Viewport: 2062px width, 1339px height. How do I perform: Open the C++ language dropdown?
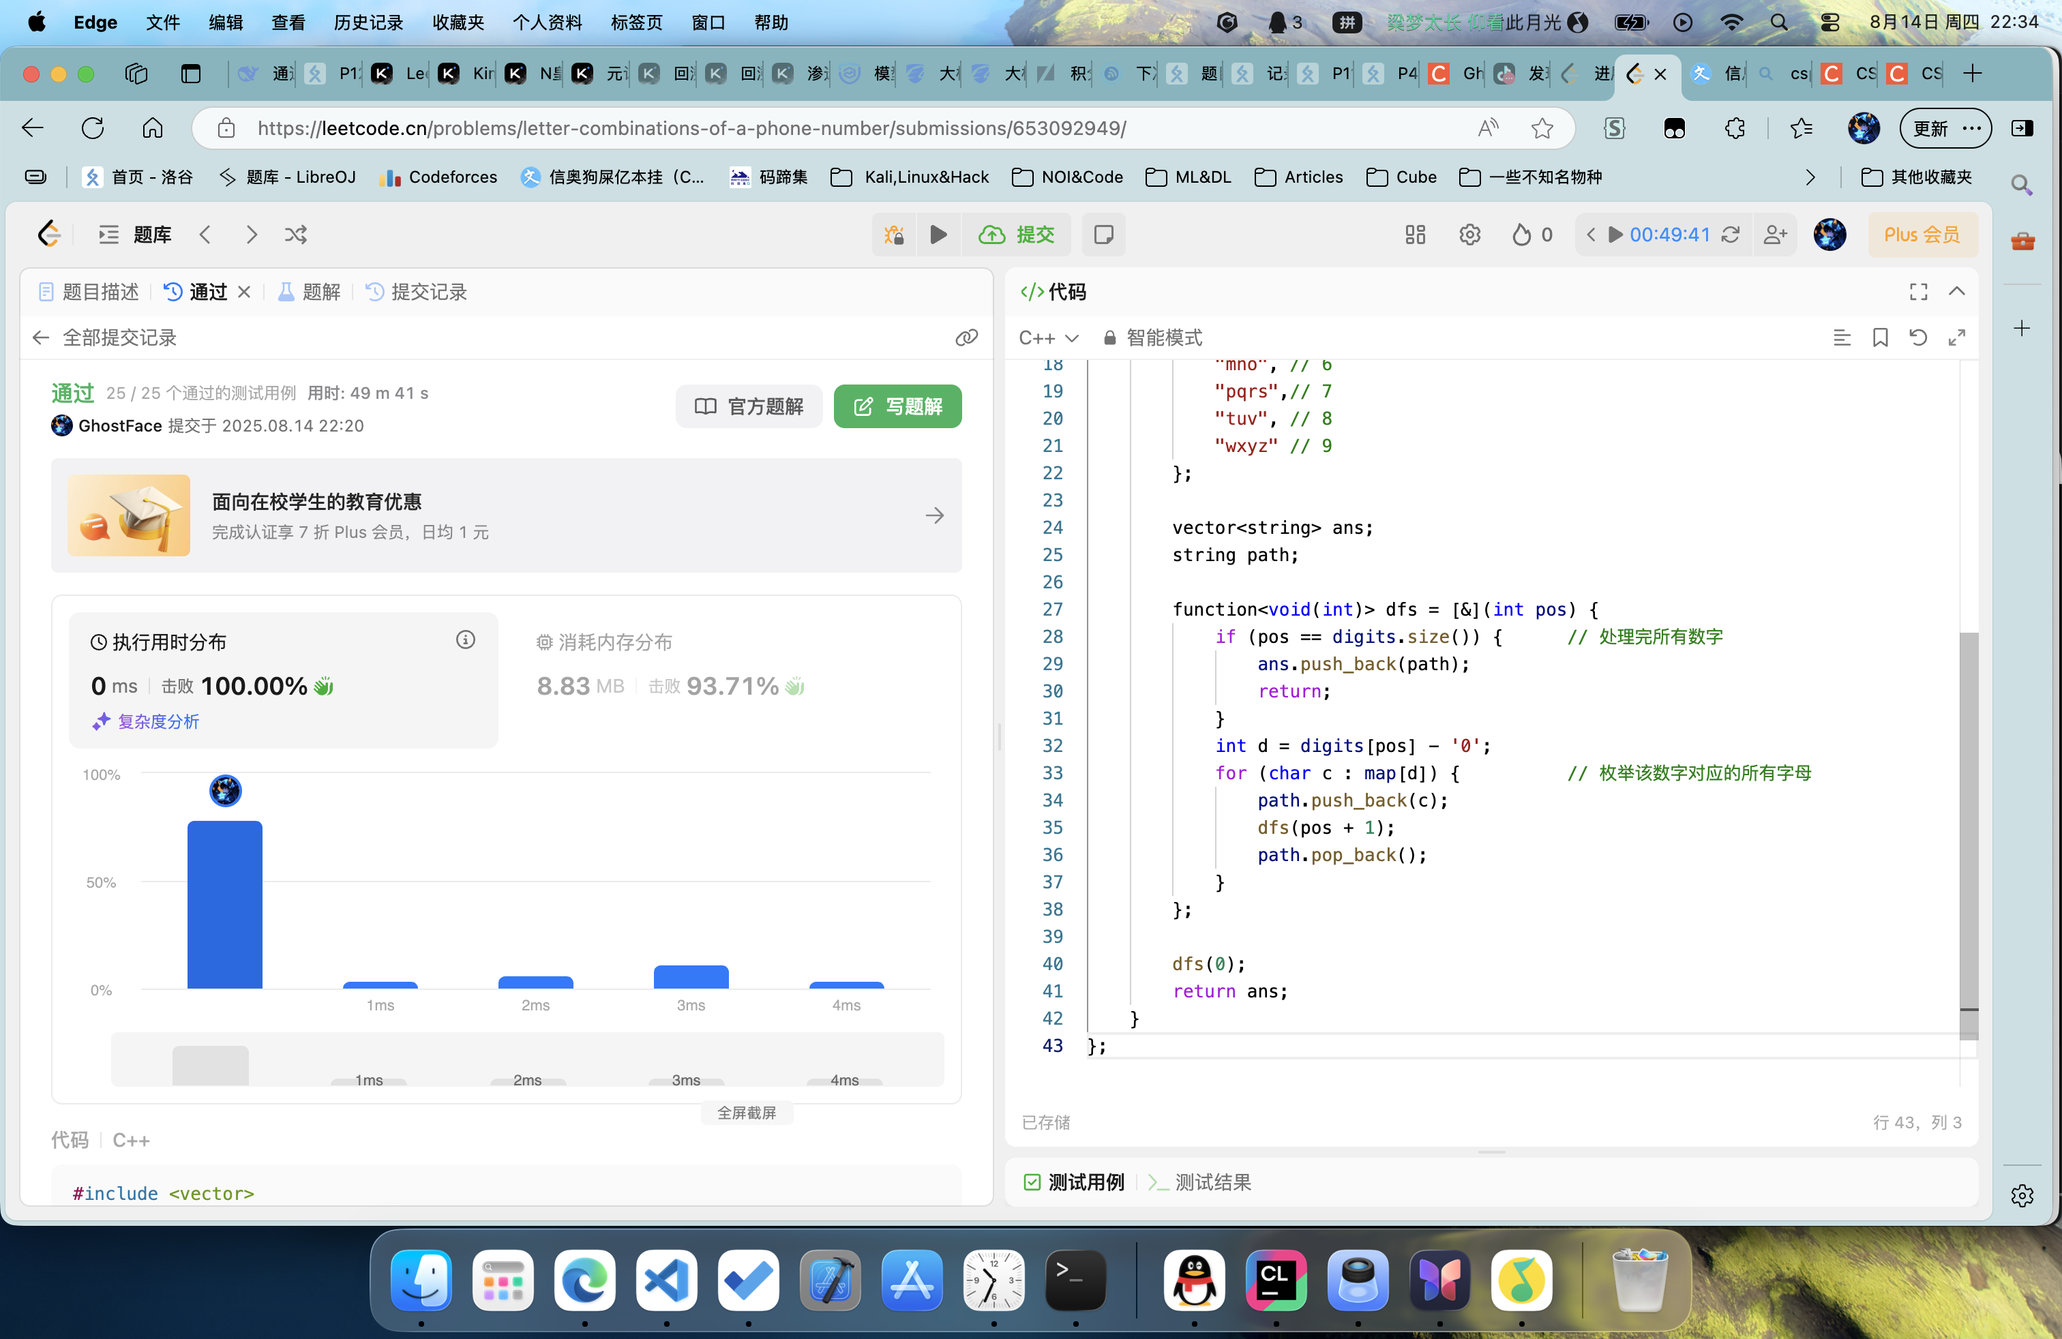(x=1047, y=337)
